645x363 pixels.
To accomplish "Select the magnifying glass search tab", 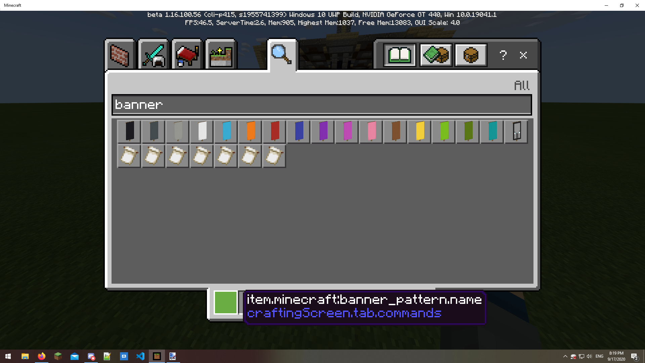I will [282, 55].
